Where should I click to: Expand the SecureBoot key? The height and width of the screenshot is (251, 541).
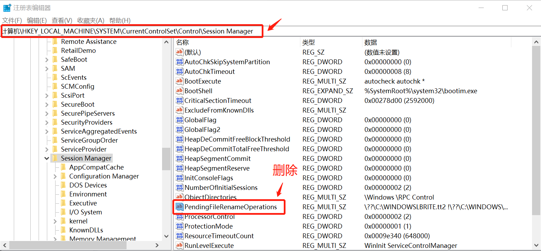(x=47, y=105)
